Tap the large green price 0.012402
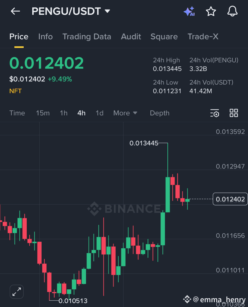Viewport: 248px width, 307px height. click(x=47, y=63)
